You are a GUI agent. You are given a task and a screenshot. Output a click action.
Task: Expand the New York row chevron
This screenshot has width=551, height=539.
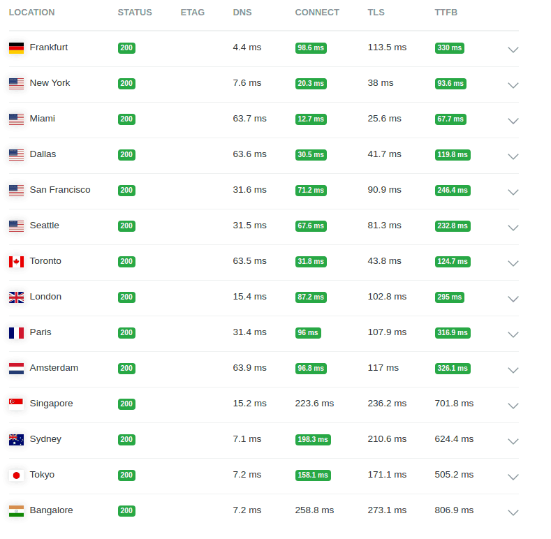tap(513, 85)
